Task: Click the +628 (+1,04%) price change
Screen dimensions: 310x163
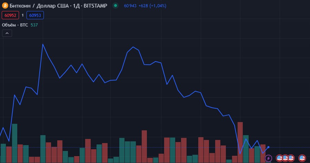Action: coord(150,6)
